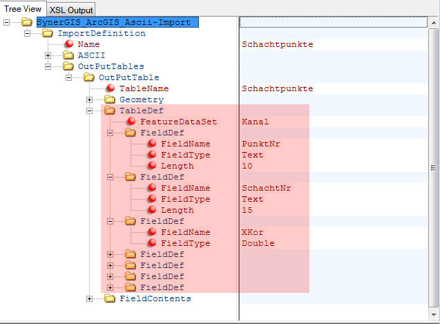Select the OutPutTable tree item
Image resolution: width=440 pixels, height=324 pixels.
click(128, 77)
